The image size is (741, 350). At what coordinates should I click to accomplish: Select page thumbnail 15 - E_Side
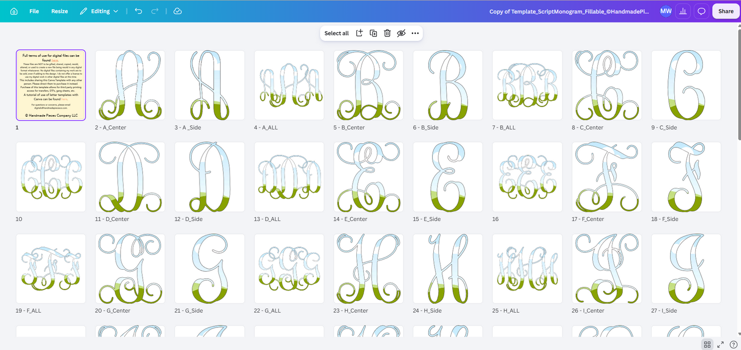coord(448,177)
